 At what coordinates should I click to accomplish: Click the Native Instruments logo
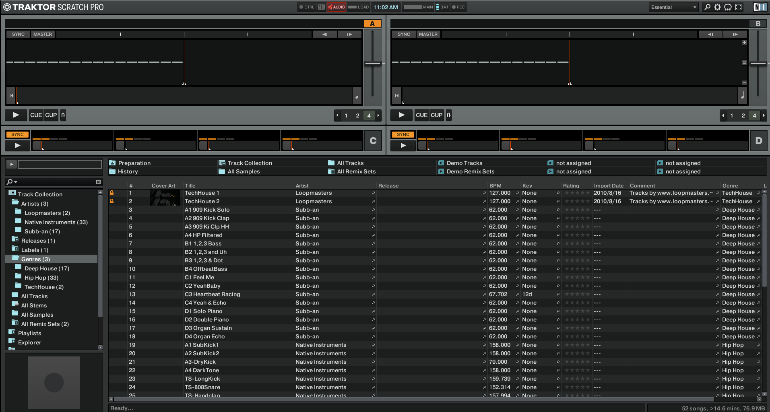(760, 7)
